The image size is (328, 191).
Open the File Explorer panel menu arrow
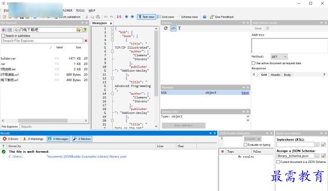pos(82,23)
